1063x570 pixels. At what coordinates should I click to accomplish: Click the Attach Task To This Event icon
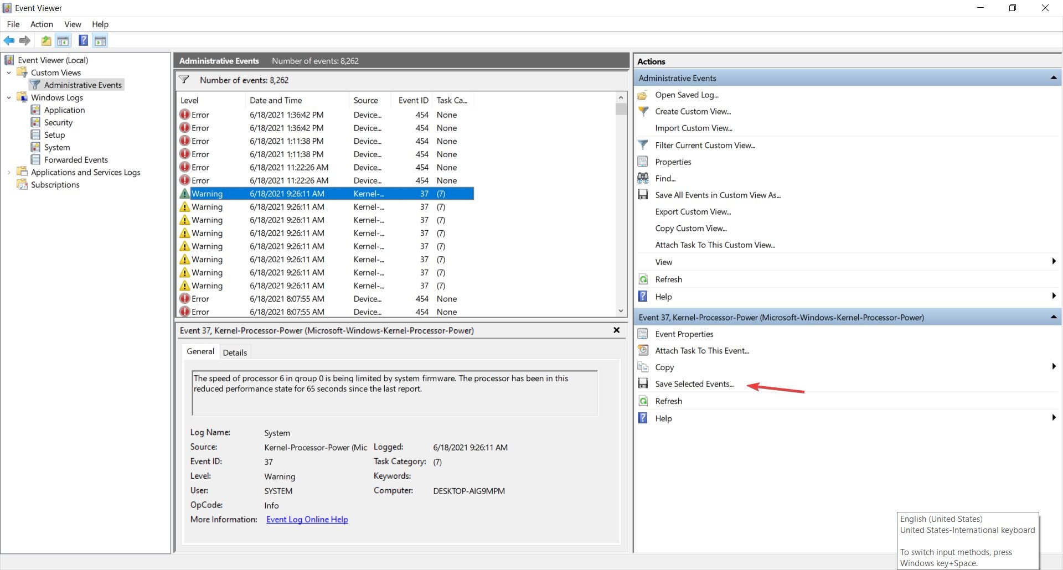[x=643, y=350]
